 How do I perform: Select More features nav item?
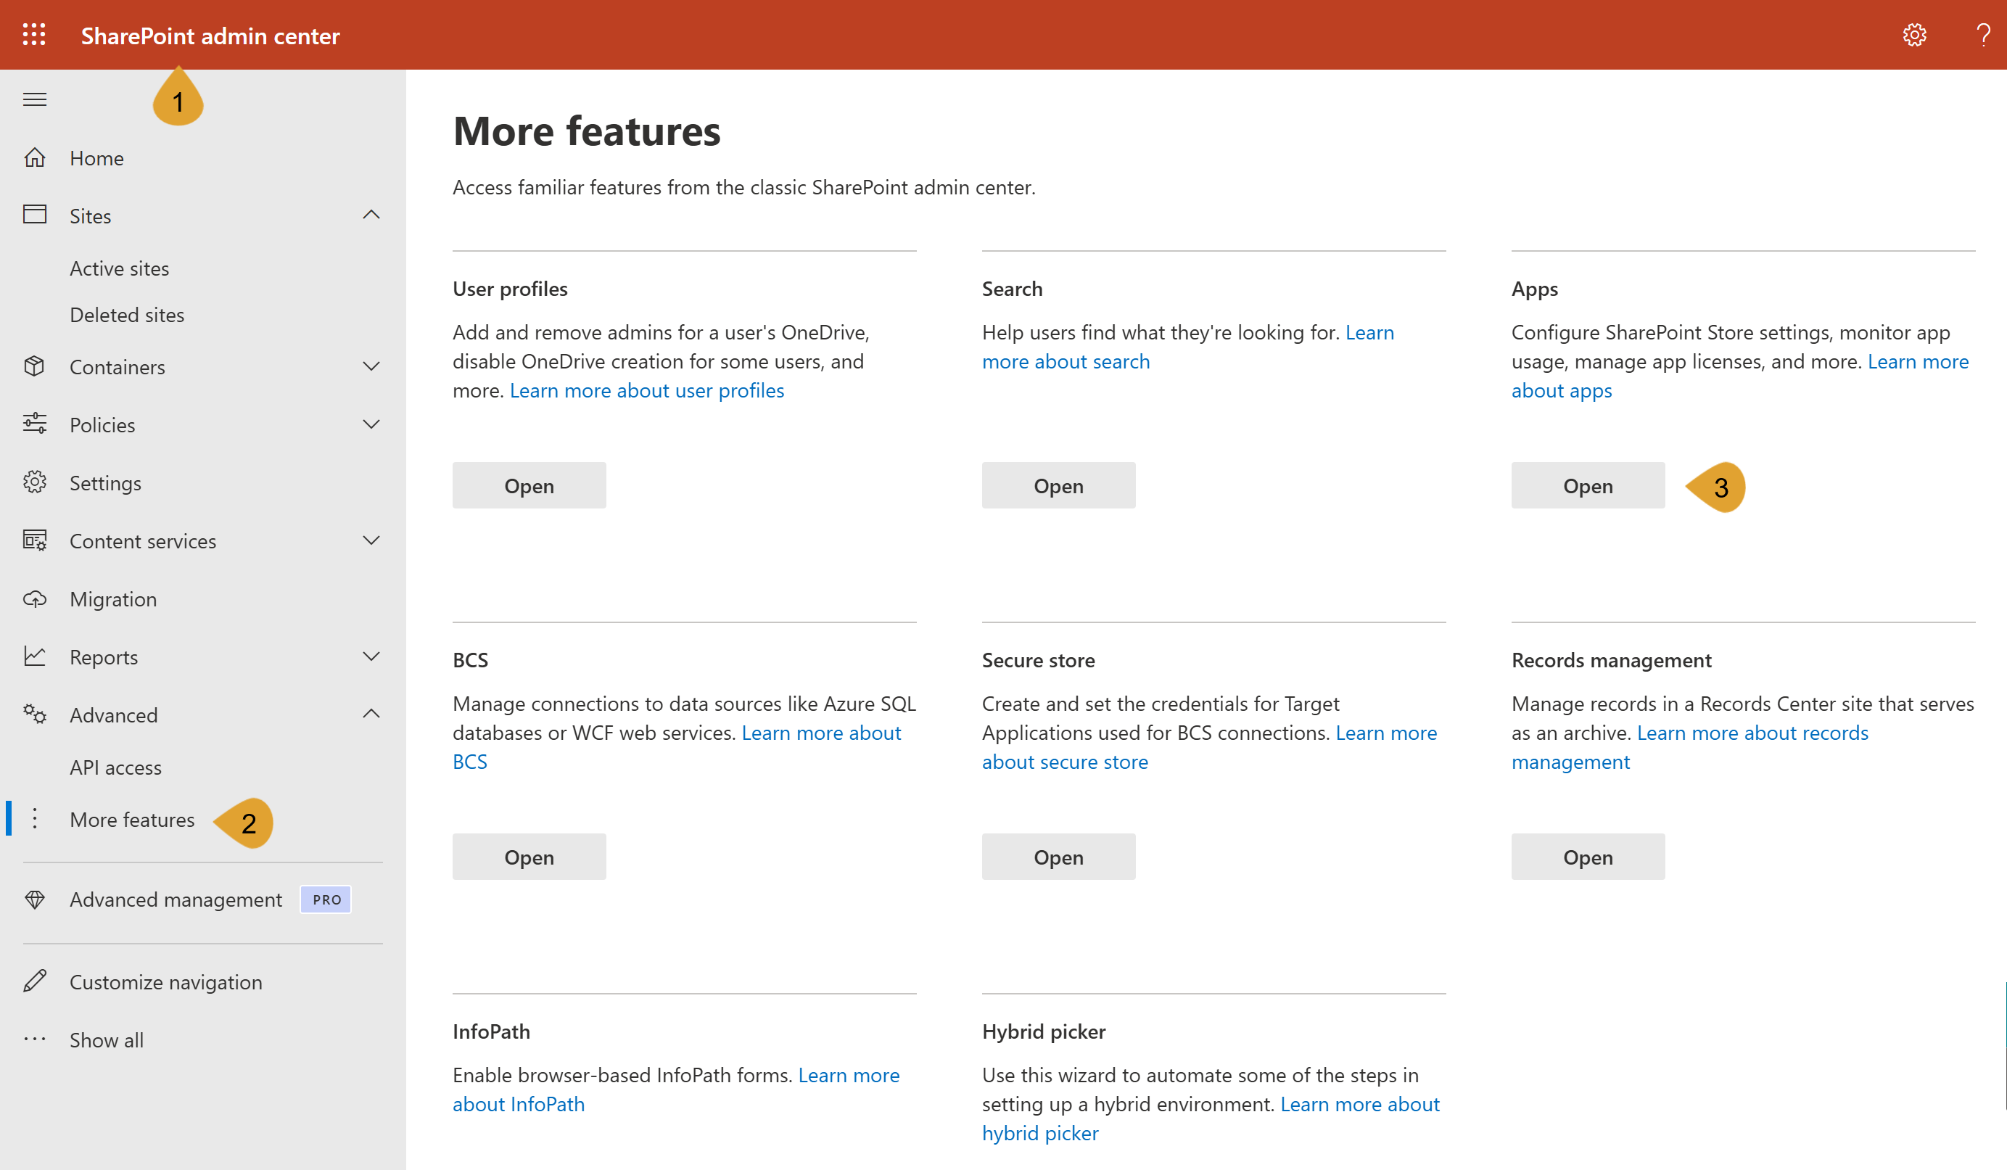click(132, 820)
